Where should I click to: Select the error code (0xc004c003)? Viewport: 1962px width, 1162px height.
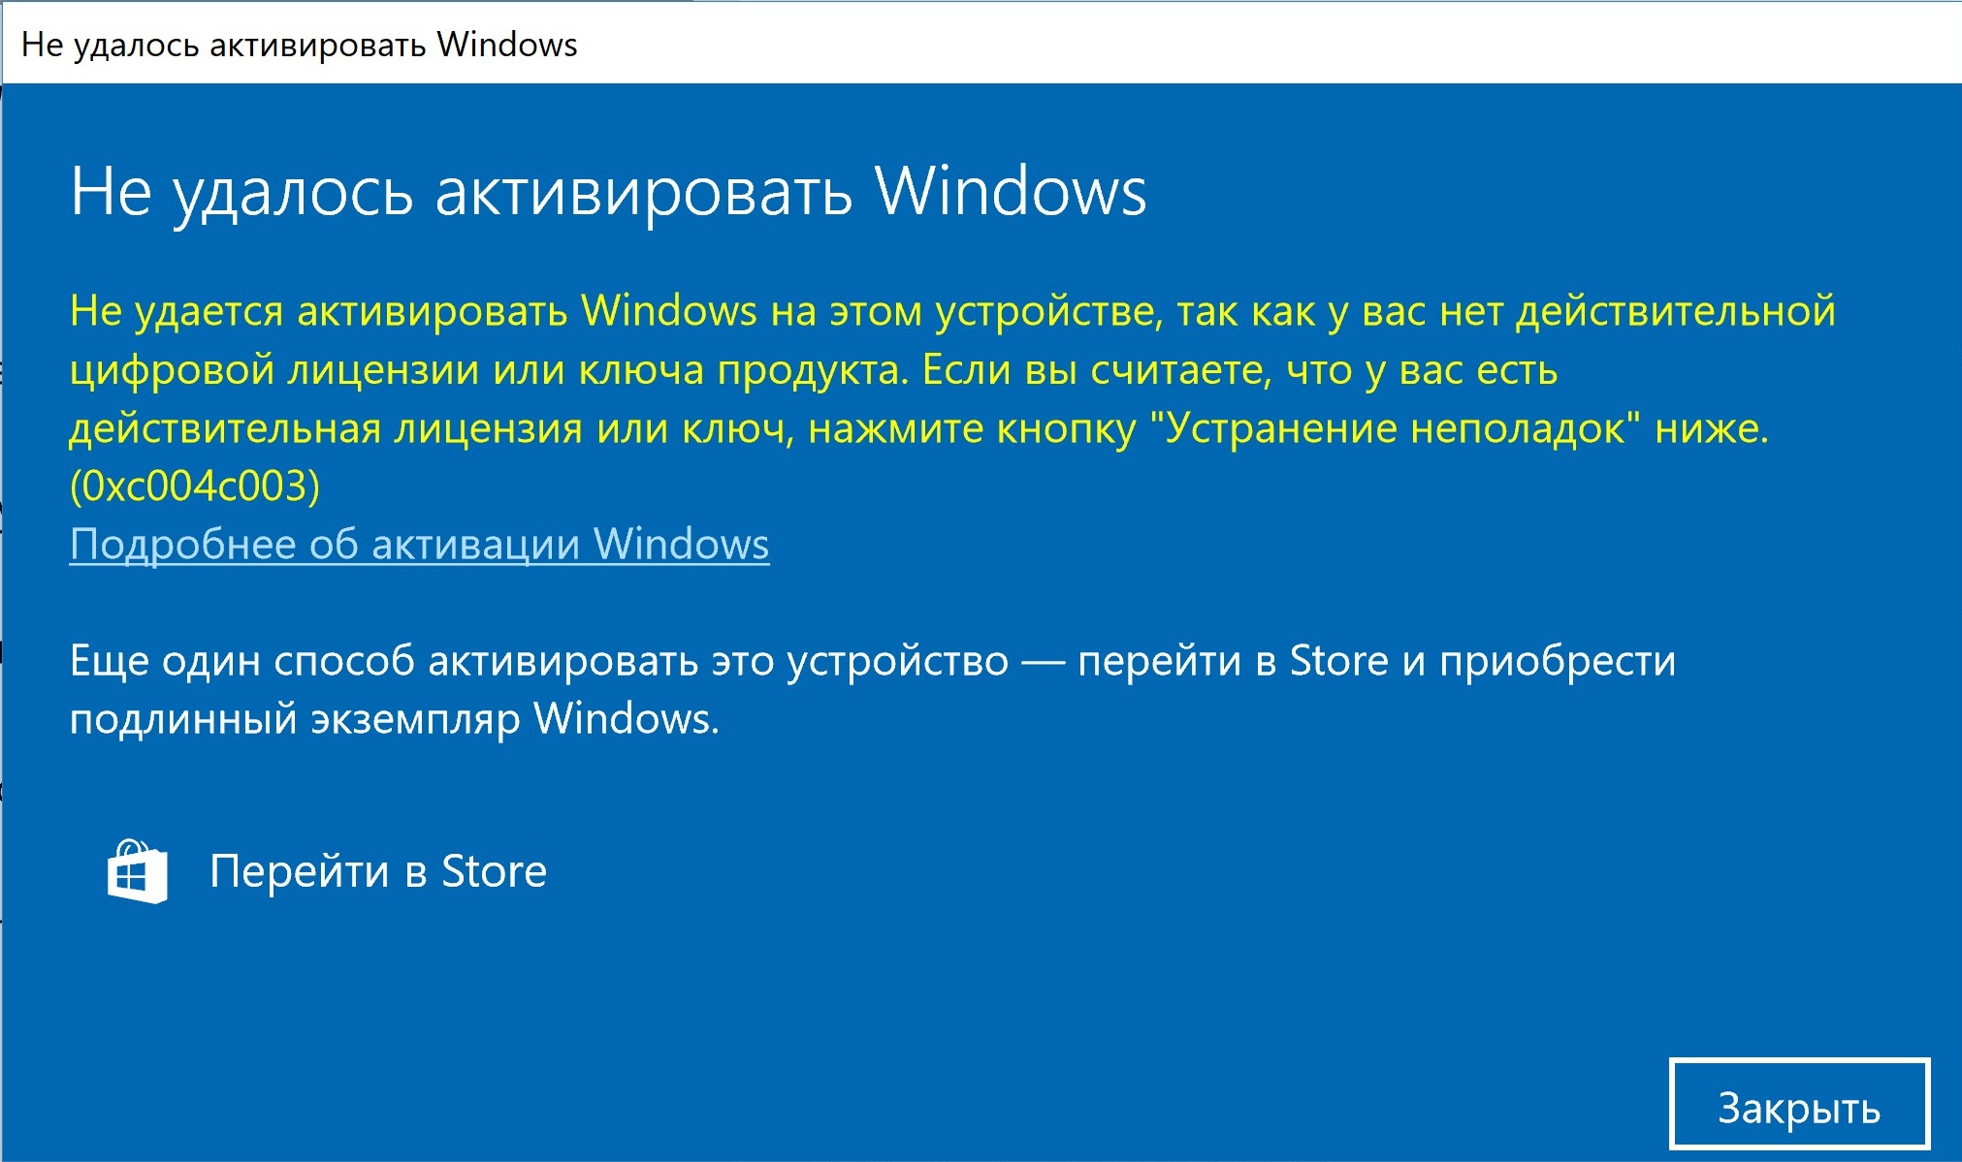(x=194, y=487)
